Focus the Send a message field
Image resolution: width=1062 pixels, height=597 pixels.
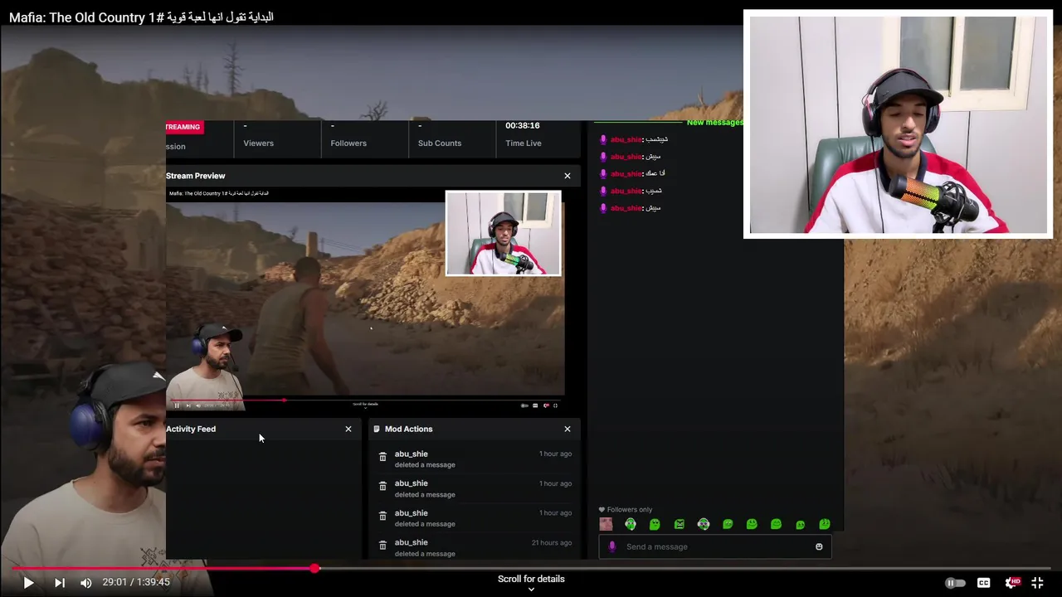click(x=715, y=546)
